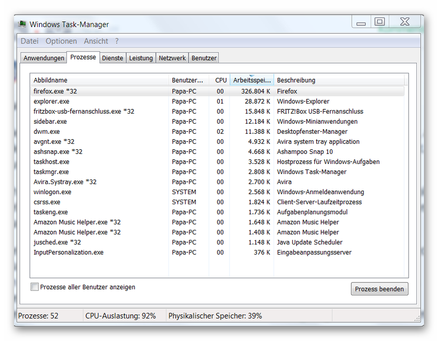Select the jusched.exe *32 process
The width and height of the screenshot is (438, 341).
[x=217, y=242]
